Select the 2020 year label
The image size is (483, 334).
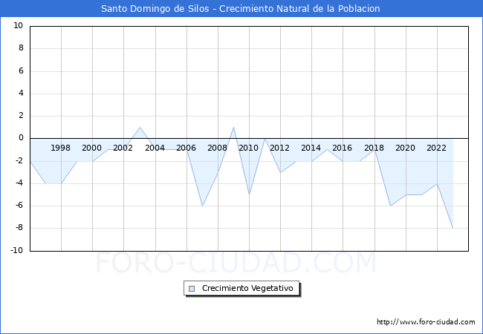click(x=405, y=148)
